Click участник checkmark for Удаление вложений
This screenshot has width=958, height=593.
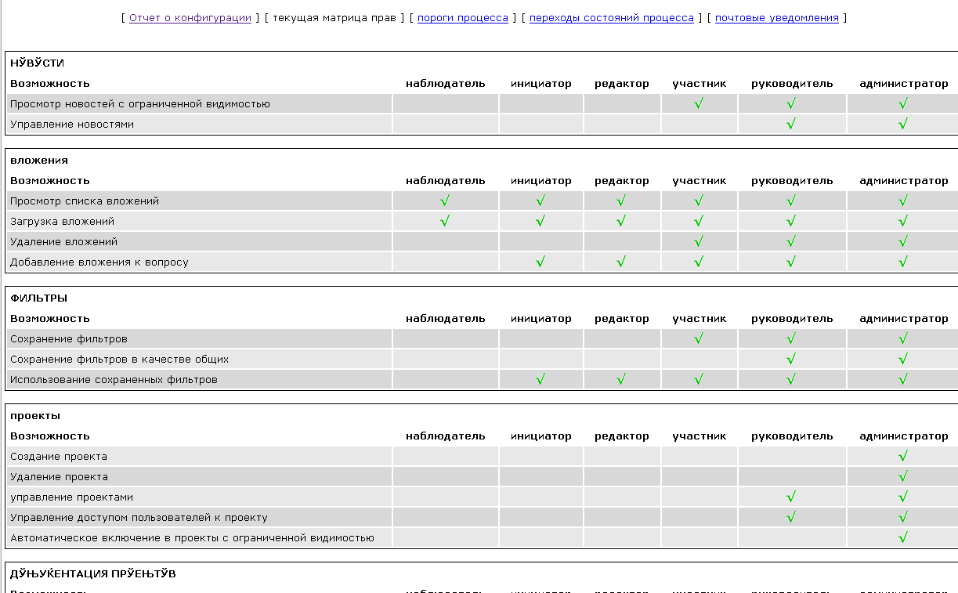tap(699, 241)
